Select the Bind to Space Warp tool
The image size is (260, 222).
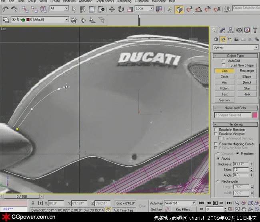[43, 9]
